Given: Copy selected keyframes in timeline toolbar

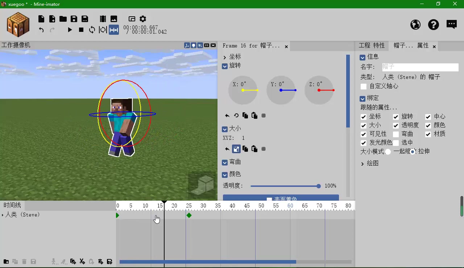Looking at the screenshot, I should point(73,261).
